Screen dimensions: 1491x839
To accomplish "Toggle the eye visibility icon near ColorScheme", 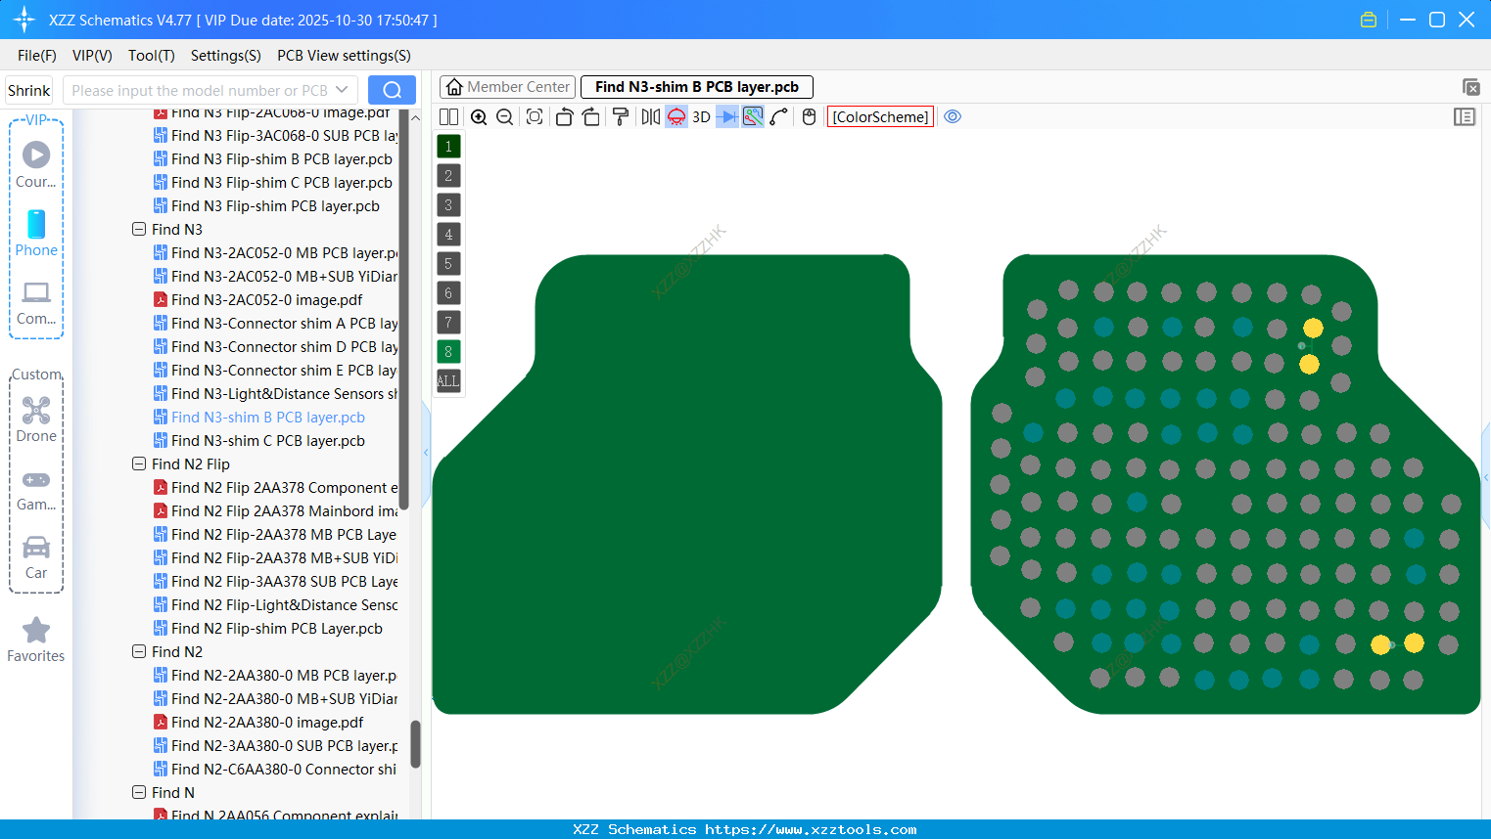I will (x=953, y=116).
